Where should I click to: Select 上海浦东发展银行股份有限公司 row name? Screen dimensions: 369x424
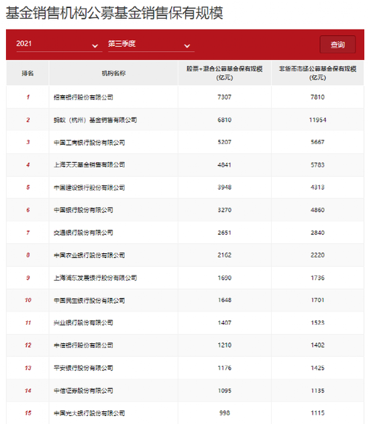[x=95, y=278]
